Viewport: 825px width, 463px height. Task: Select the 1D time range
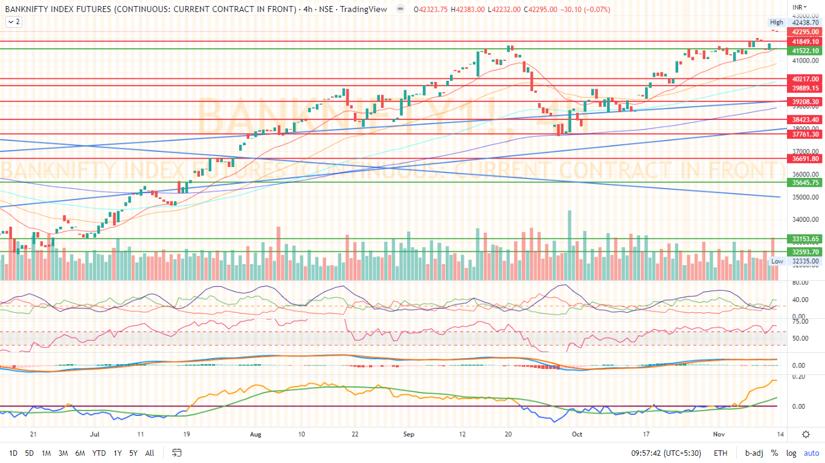[x=13, y=453]
